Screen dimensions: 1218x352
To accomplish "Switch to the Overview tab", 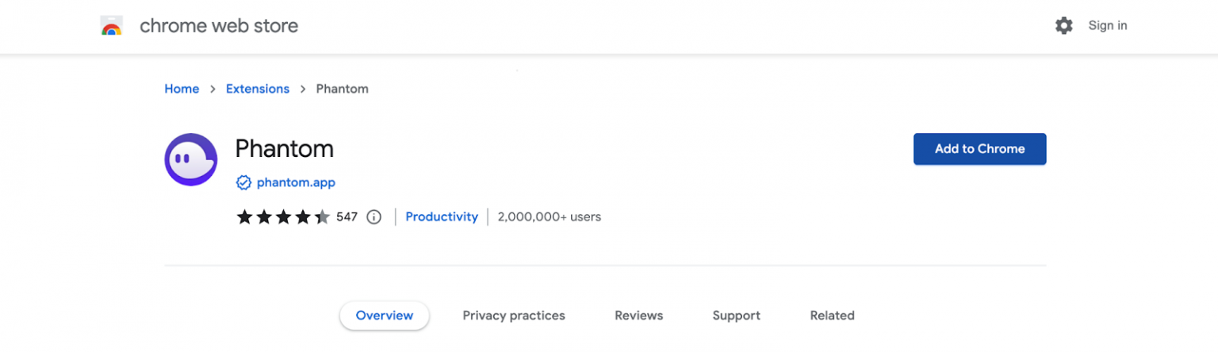I will click(385, 316).
